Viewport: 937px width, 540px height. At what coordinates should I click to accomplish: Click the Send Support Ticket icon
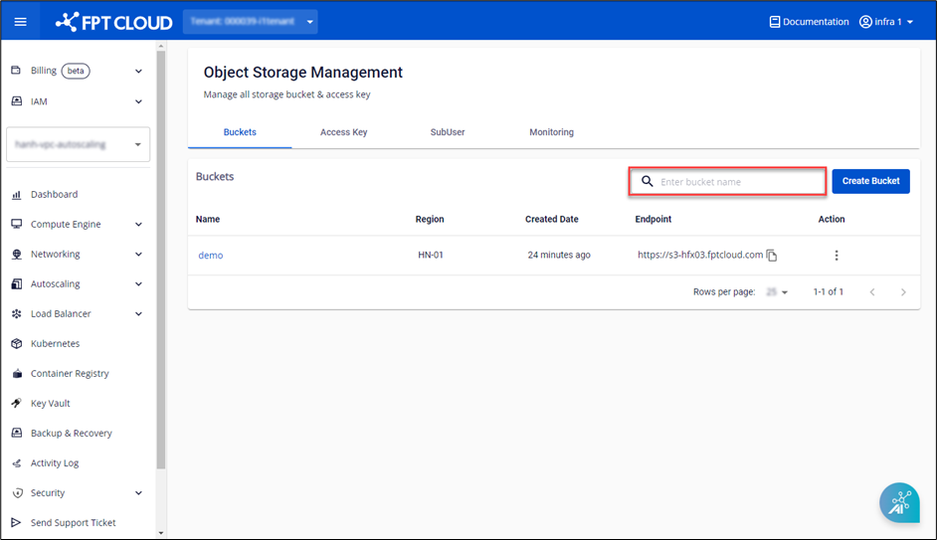tap(16, 522)
